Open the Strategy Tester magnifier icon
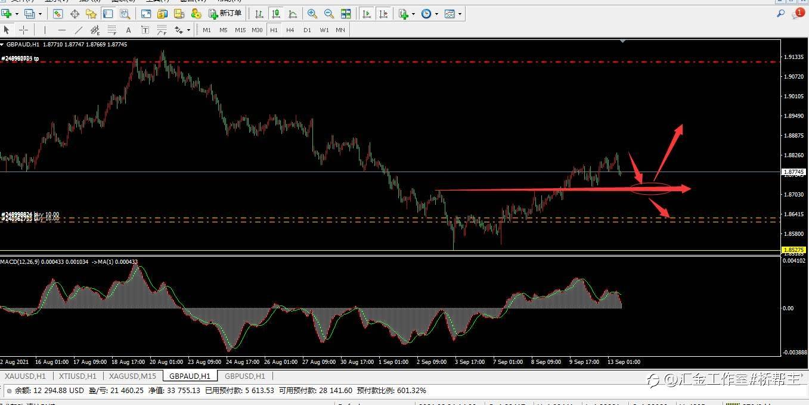 (125, 14)
